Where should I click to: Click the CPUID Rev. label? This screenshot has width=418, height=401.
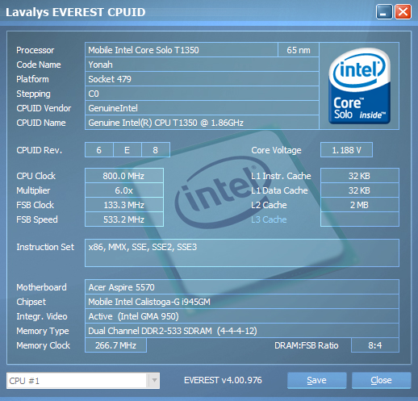tap(39, 150)
